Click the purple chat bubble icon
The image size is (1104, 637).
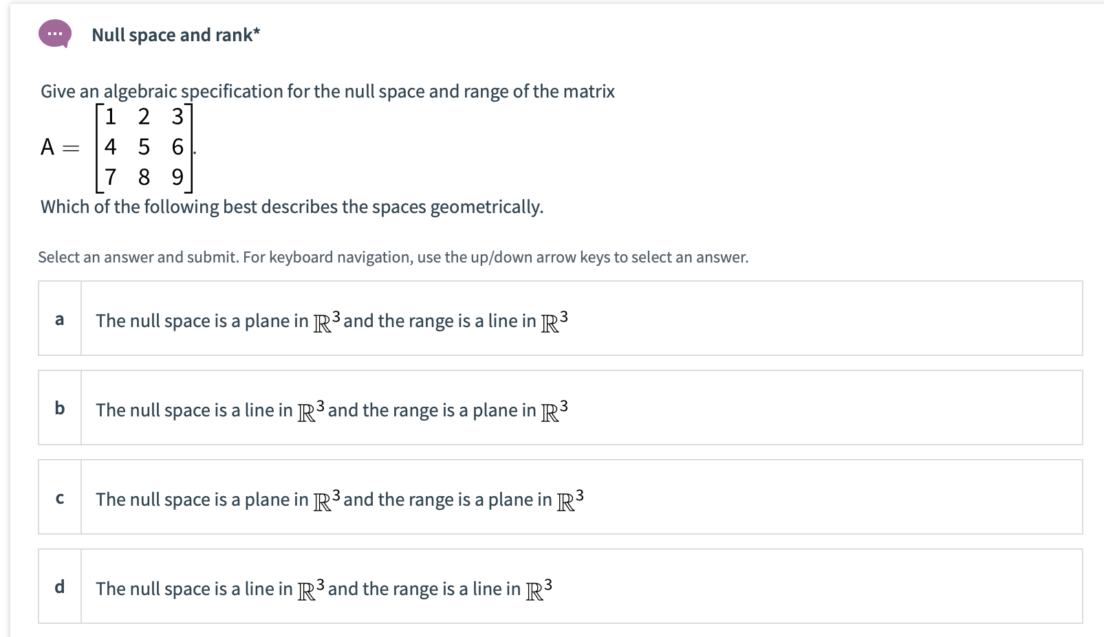point(55,33)
